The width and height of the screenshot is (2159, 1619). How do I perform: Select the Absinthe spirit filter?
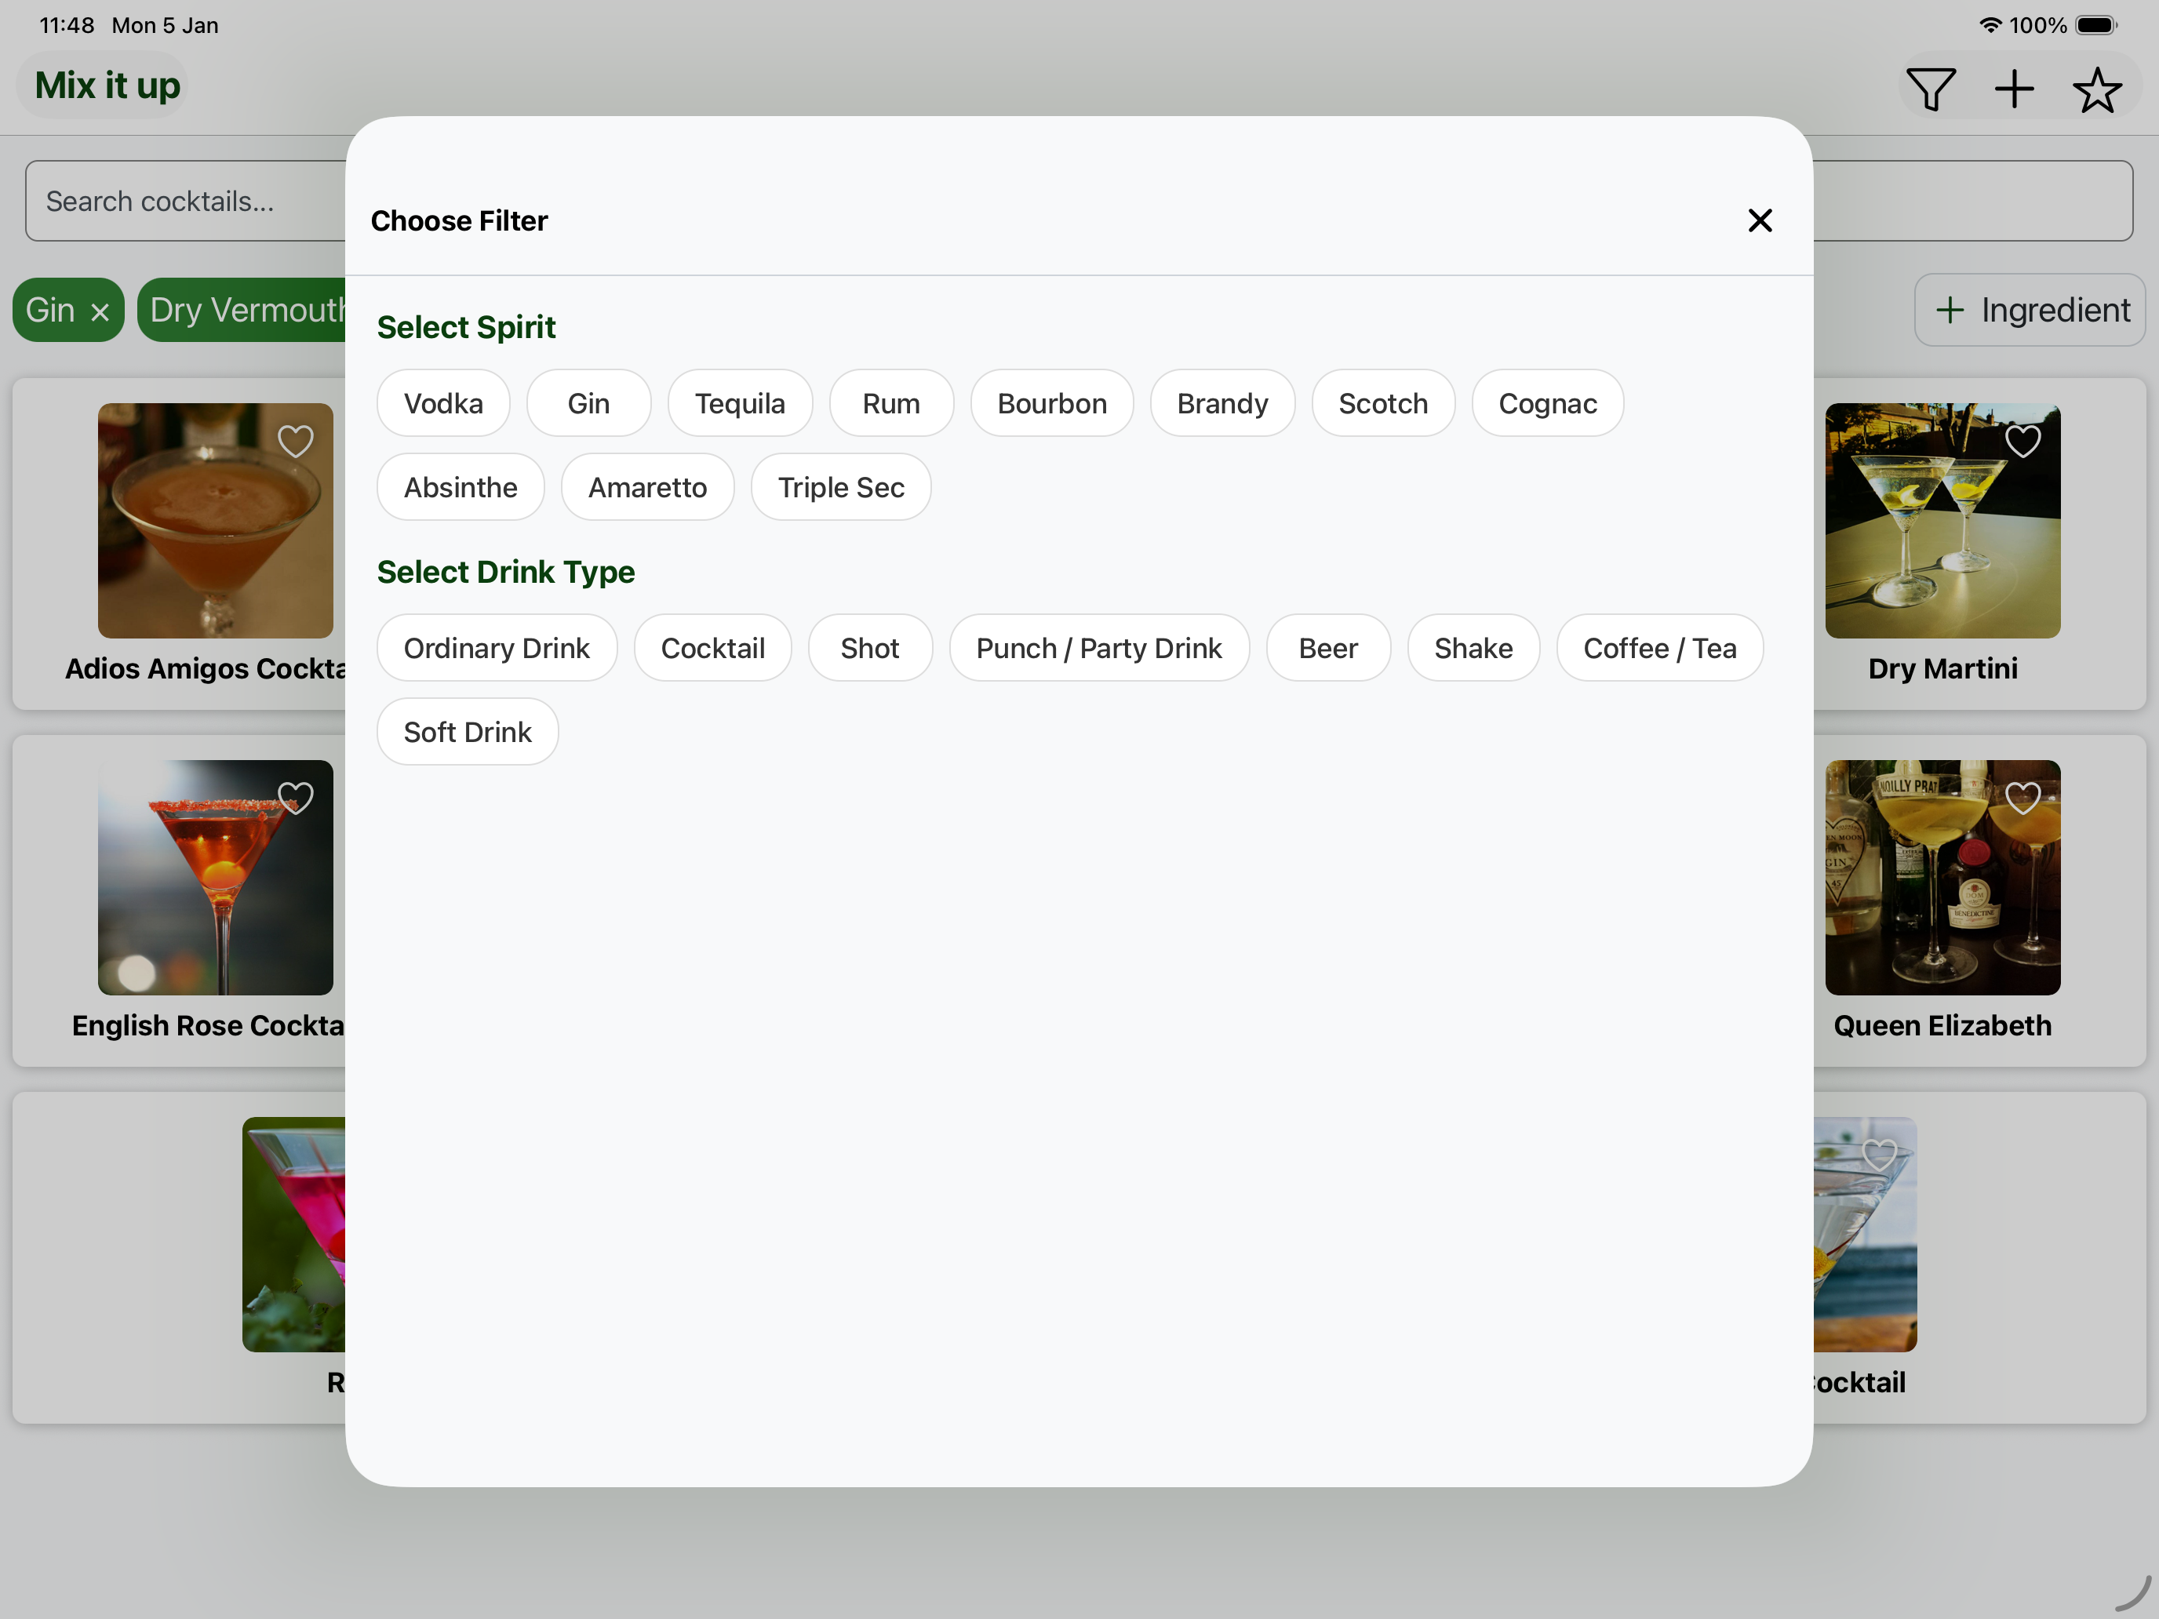click(x=461, y=487)
